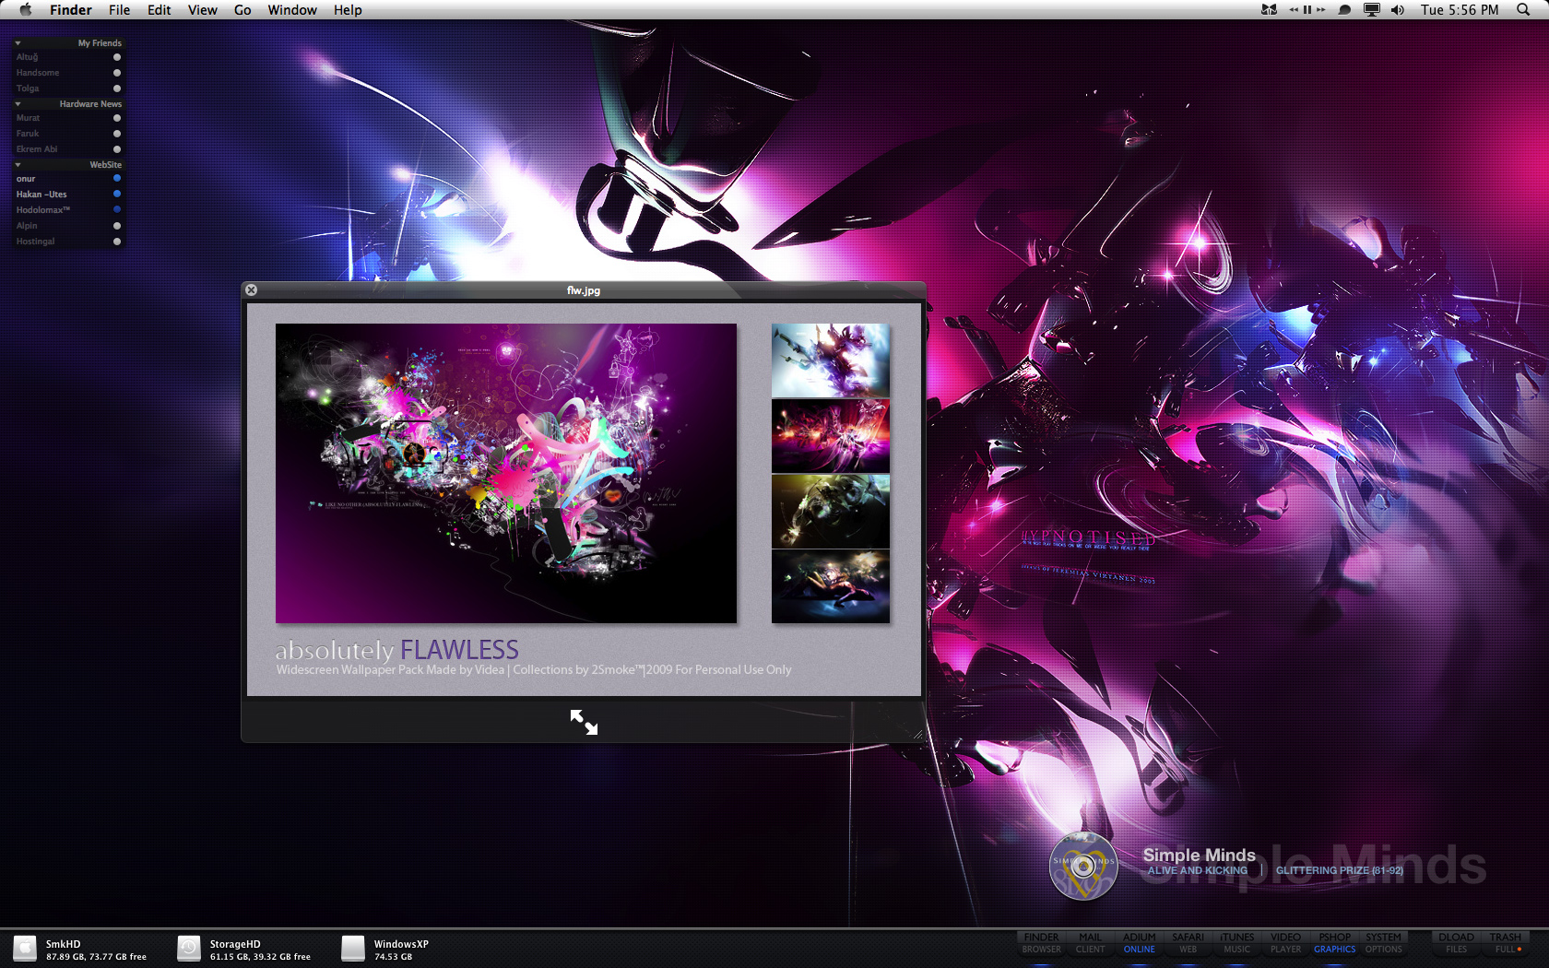Click status dot next to Altuğ
This screenshot has height=968, width=1549.
[117, 57]
